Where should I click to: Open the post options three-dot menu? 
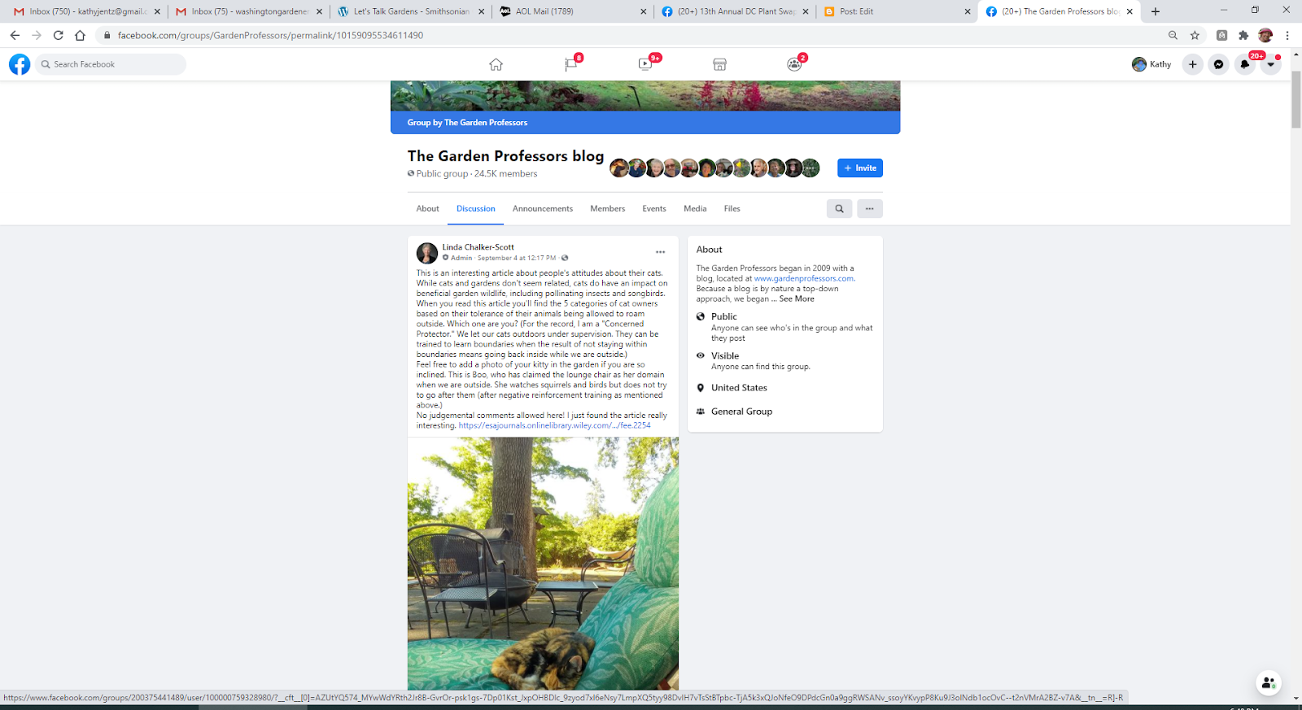[x=660, y=252]
